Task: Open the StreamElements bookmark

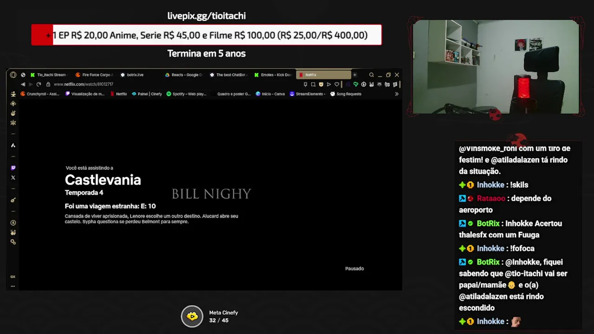Action: [x=308, y=94]
